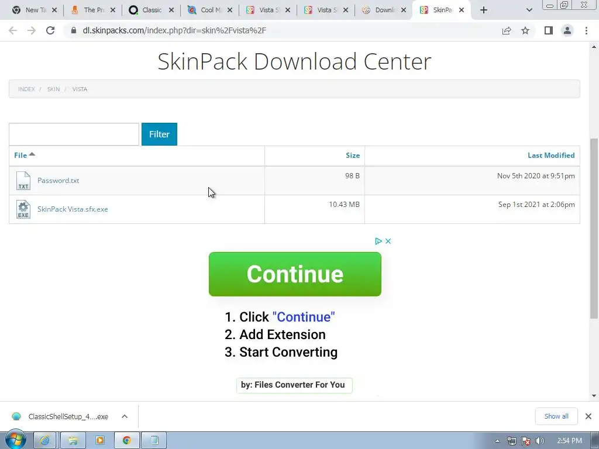Focus the file filter text field
Screen dimensions: 599x449
(x=74, y=134)
